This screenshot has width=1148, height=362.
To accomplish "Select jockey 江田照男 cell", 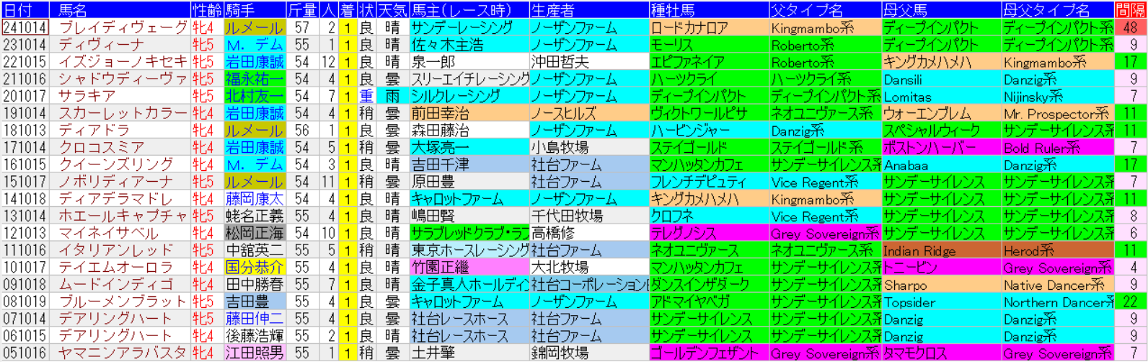I will click(x=255, y=353).
